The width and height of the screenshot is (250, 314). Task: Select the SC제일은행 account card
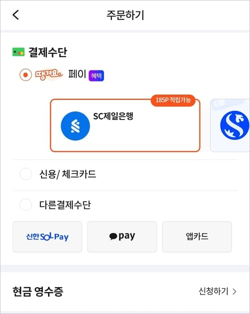(x=125, y=125)
